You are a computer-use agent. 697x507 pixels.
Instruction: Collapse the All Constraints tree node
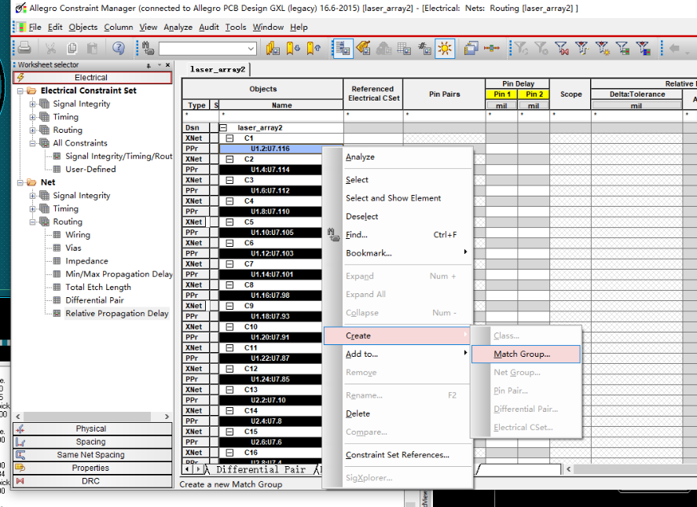(32, 143)
